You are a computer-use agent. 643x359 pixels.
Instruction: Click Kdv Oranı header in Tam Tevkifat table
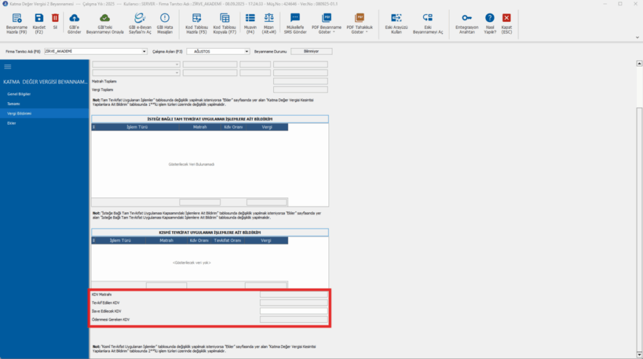234,127
